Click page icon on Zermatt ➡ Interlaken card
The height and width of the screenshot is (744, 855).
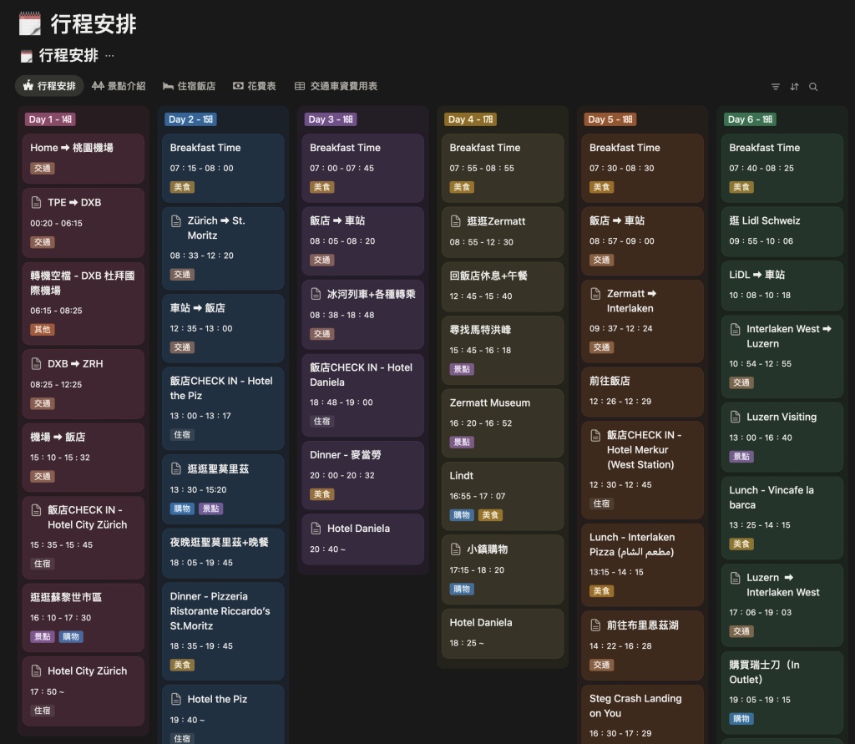pos(595,294)
